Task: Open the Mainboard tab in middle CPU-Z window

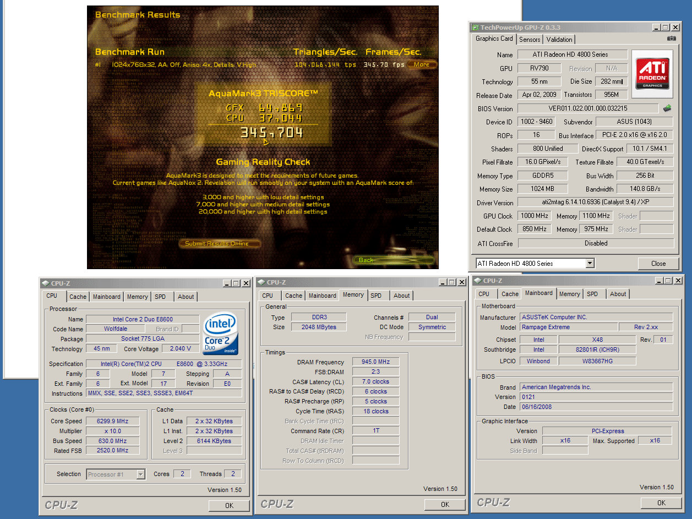Action: point(323,296)
